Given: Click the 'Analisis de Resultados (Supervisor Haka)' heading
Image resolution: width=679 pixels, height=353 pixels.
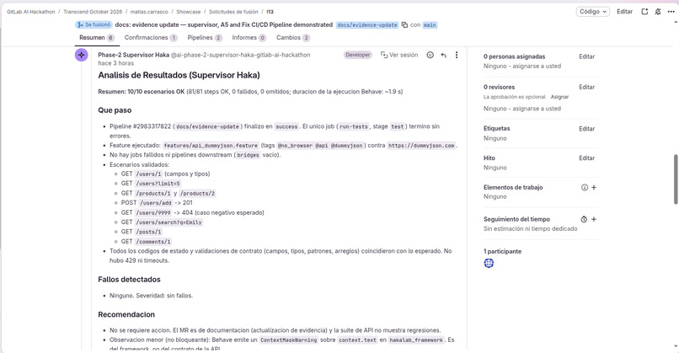Looking at the screenshot, I should (x=179, y=75).
